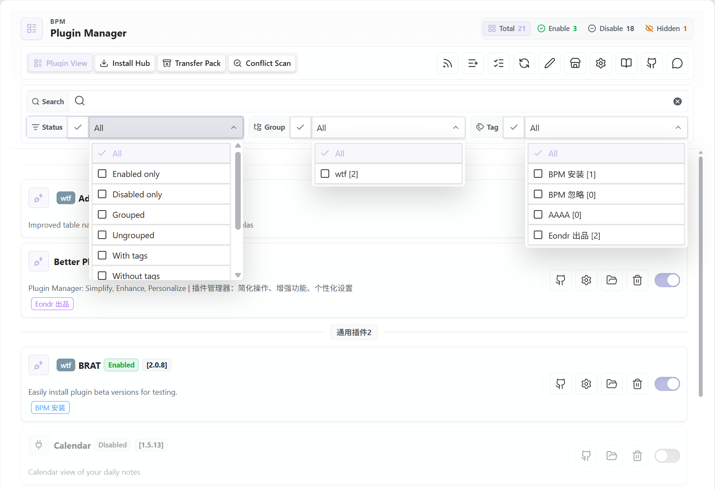This screenshot has width=715, height=490.
Task: Open Calendar plugin folder
Action: tap(612, 456)
